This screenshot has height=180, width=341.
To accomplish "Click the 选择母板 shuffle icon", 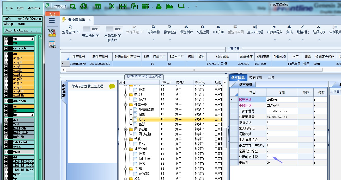I will (319, 27).
